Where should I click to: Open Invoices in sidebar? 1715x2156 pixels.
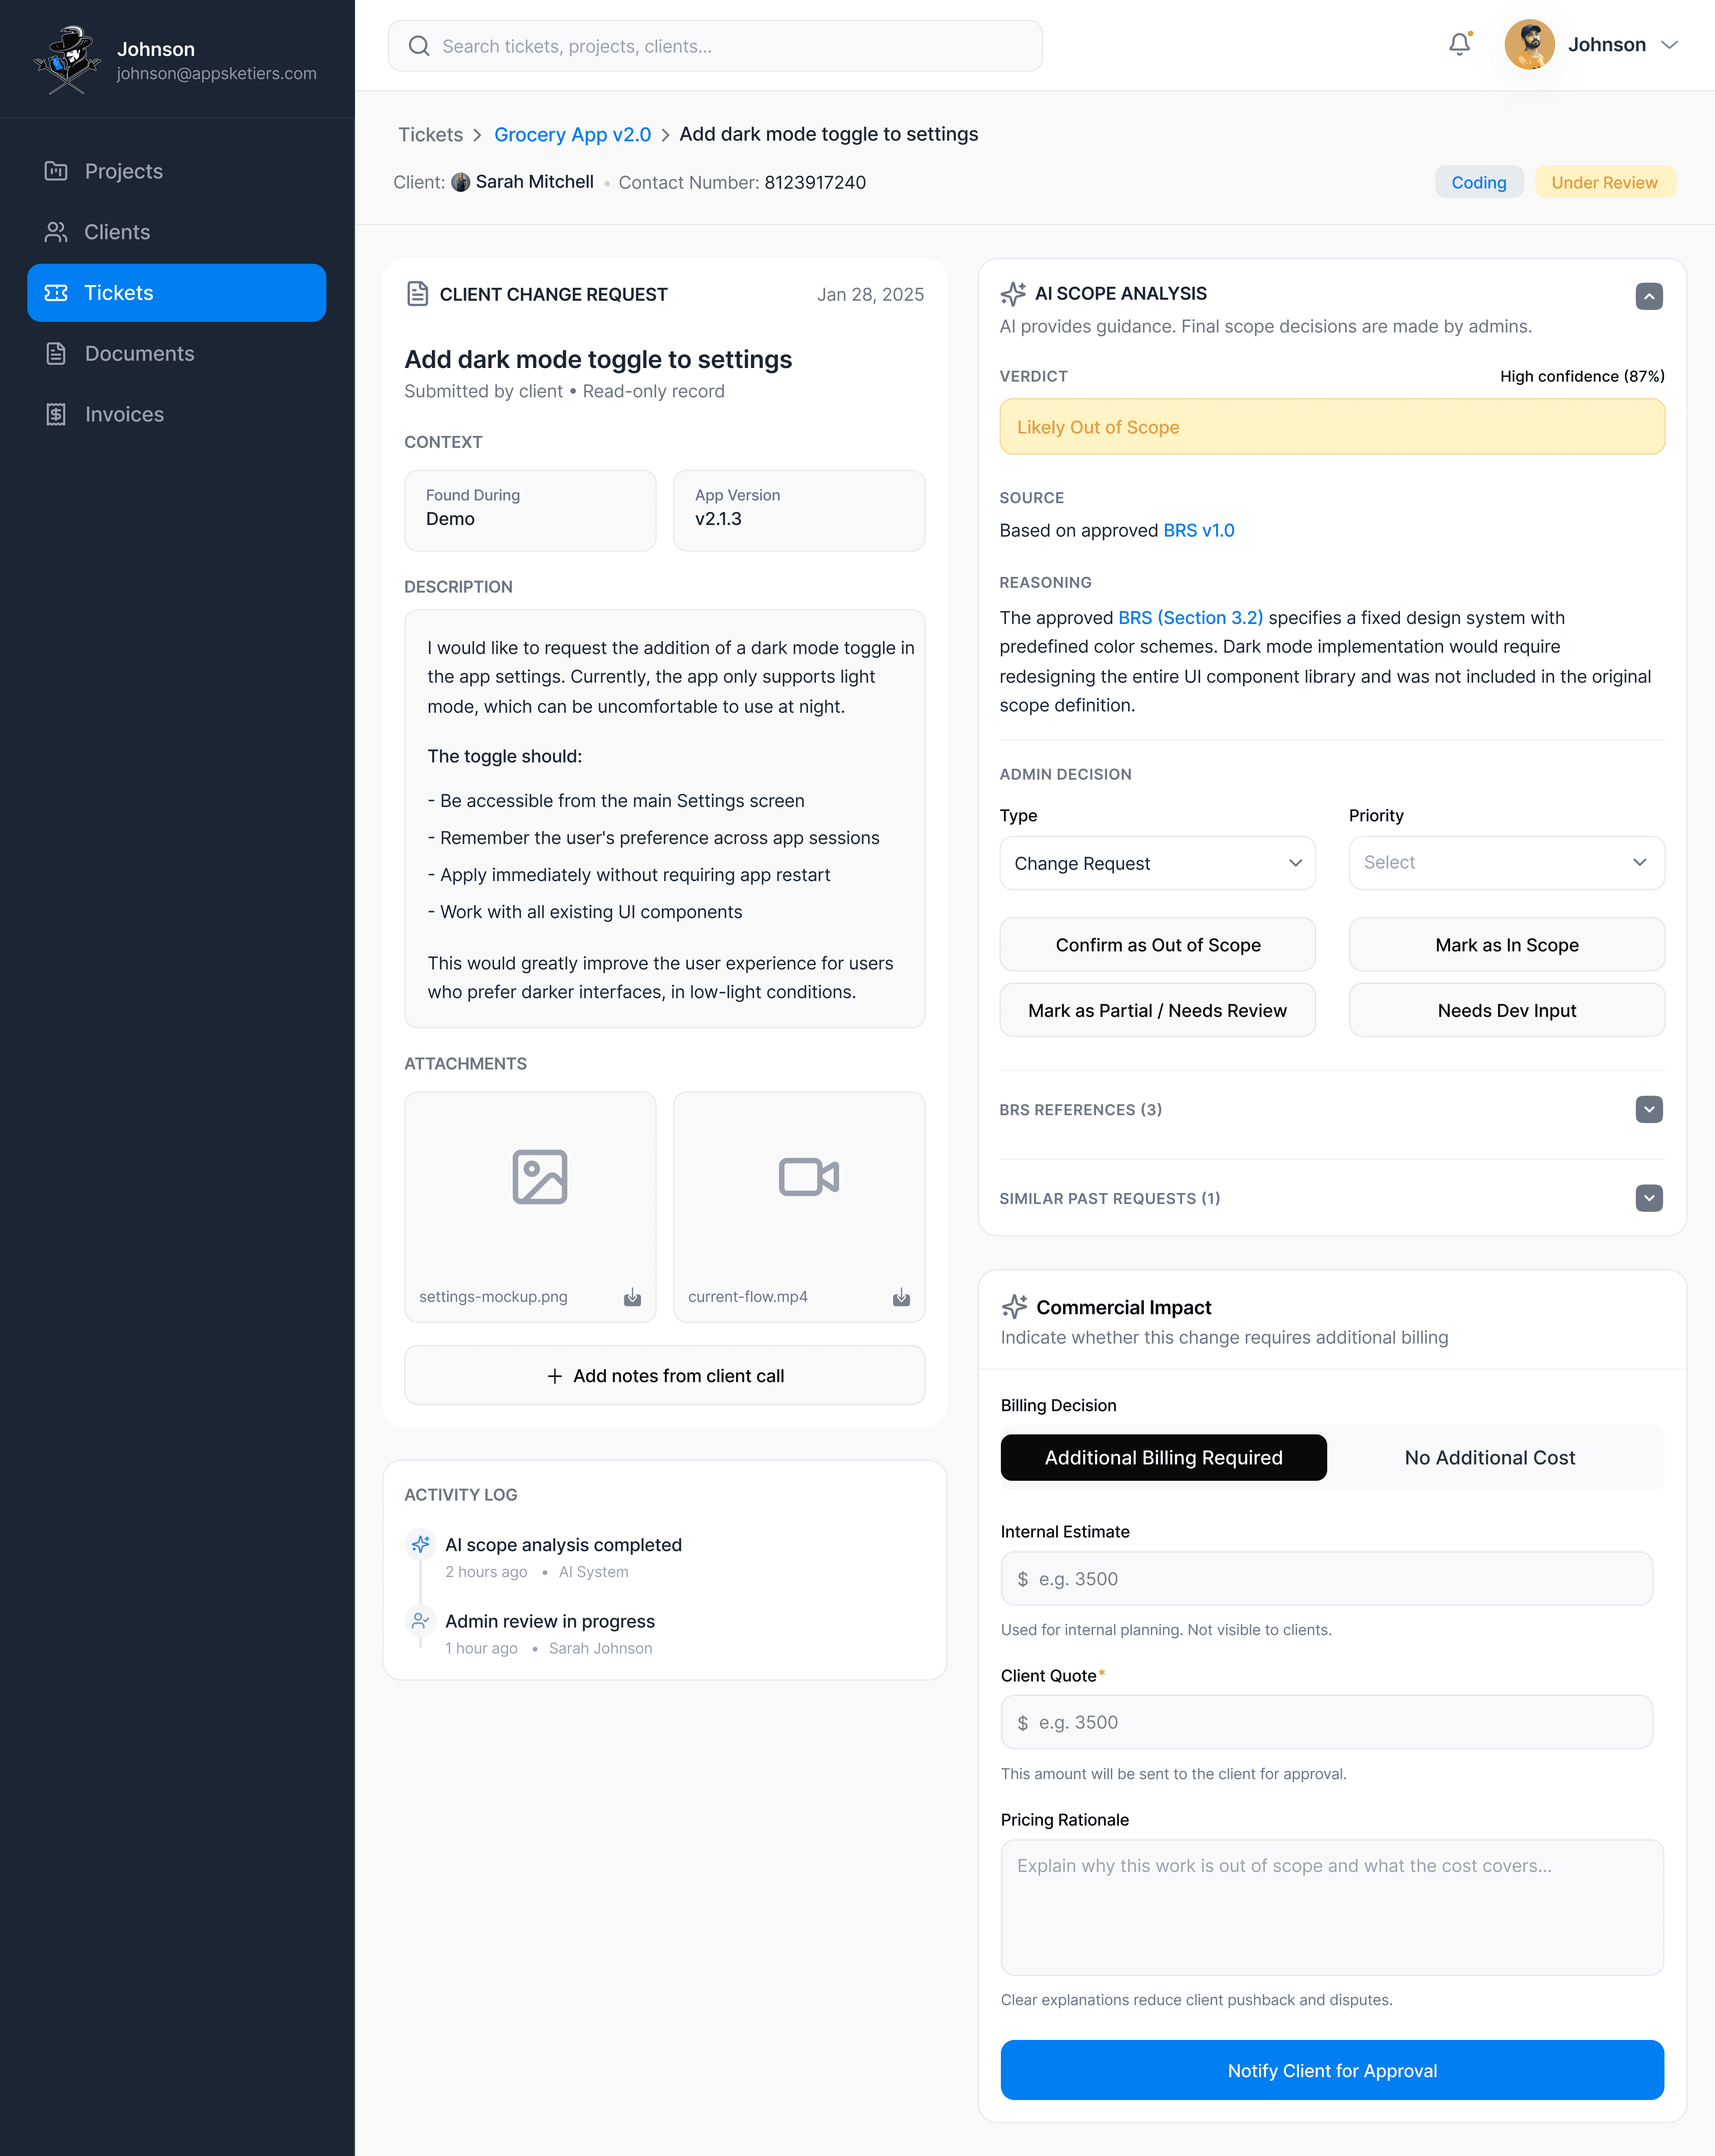(124, 414)
